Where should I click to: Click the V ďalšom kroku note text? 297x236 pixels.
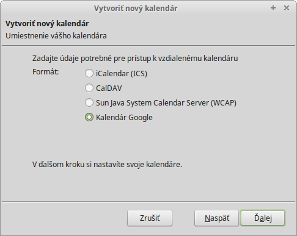(x=107, y=164)
